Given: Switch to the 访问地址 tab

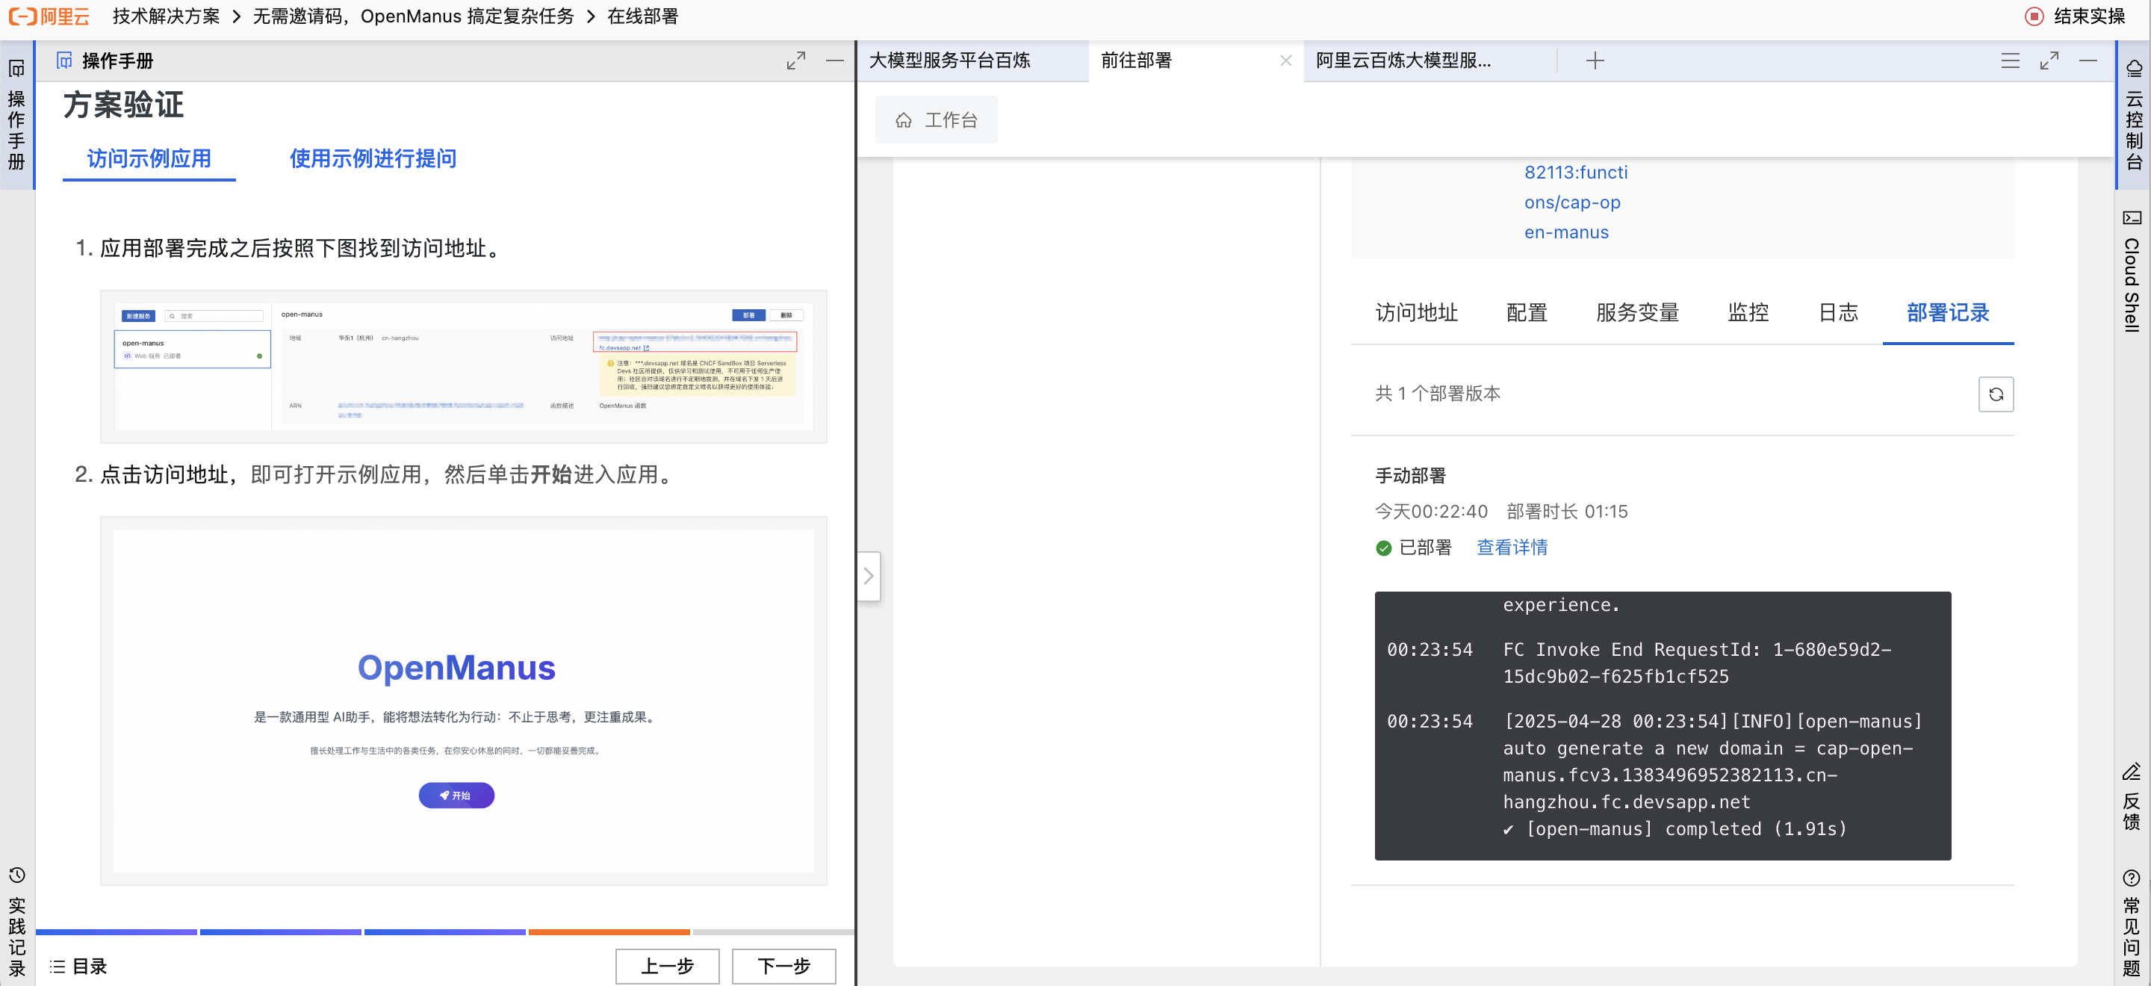Looking at the screenshot, I should click(x=1416, y=313).
